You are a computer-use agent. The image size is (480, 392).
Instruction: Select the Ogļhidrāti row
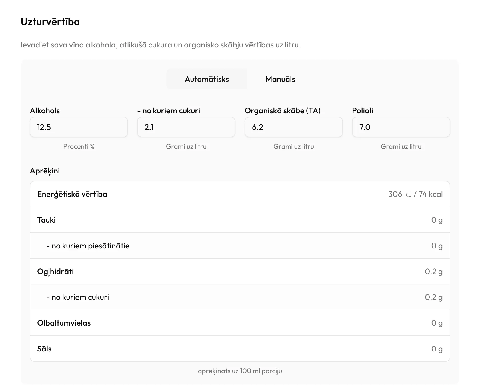click(240, 271)
